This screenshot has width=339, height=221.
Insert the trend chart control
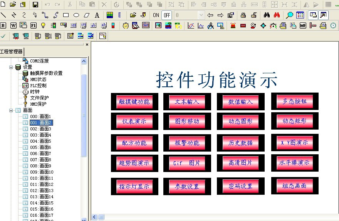[191, 26]
